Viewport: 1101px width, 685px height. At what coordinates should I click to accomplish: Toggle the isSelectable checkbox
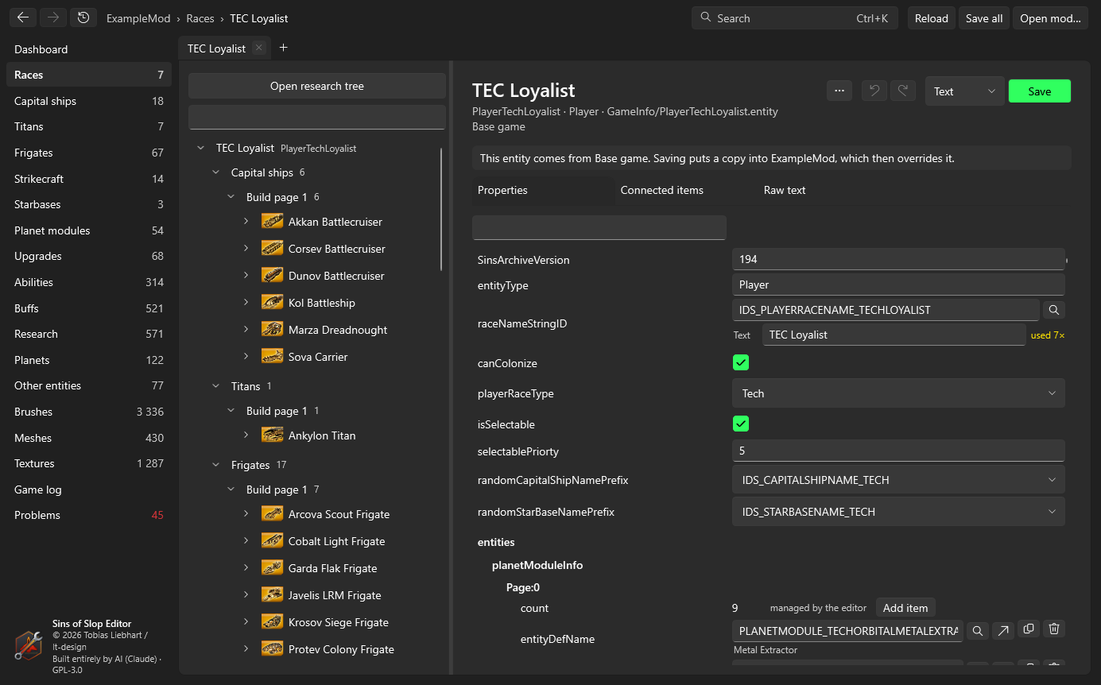tap(741, 424)
